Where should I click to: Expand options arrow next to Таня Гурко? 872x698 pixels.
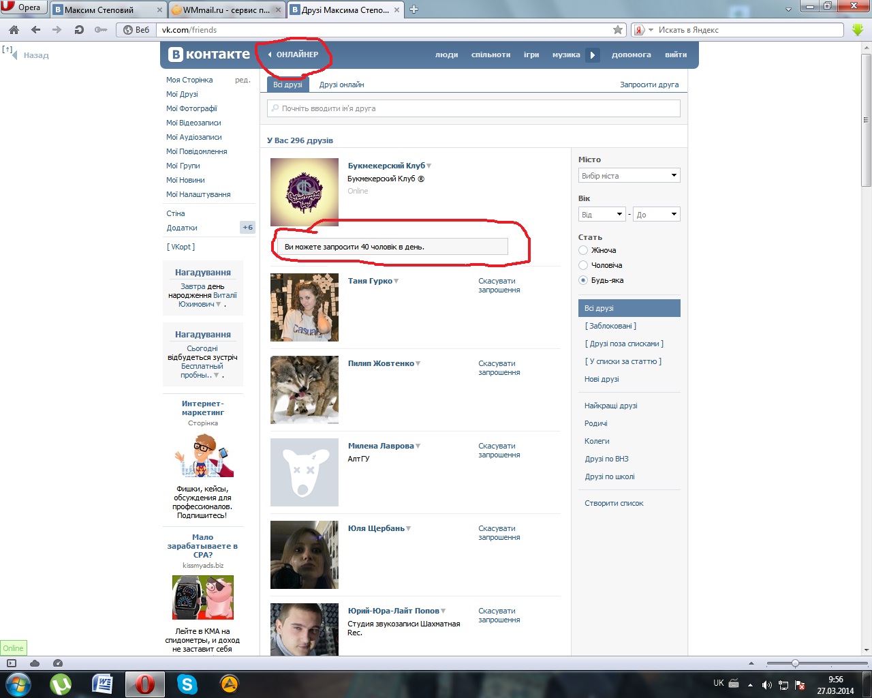tap(396, 281)
